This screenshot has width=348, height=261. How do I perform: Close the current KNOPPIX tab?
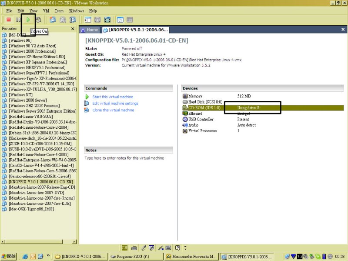343,30
